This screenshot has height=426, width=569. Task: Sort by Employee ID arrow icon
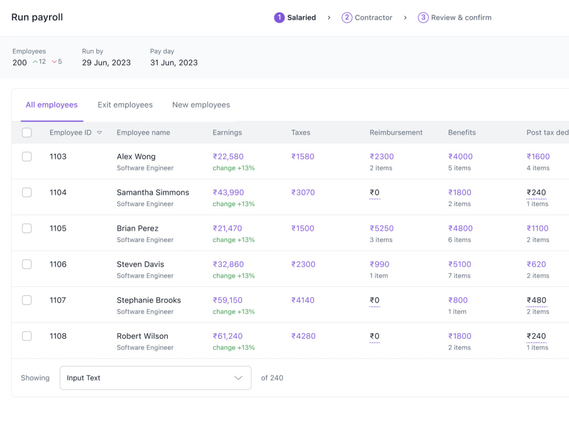pyautogui.click(x=100, y=132)
